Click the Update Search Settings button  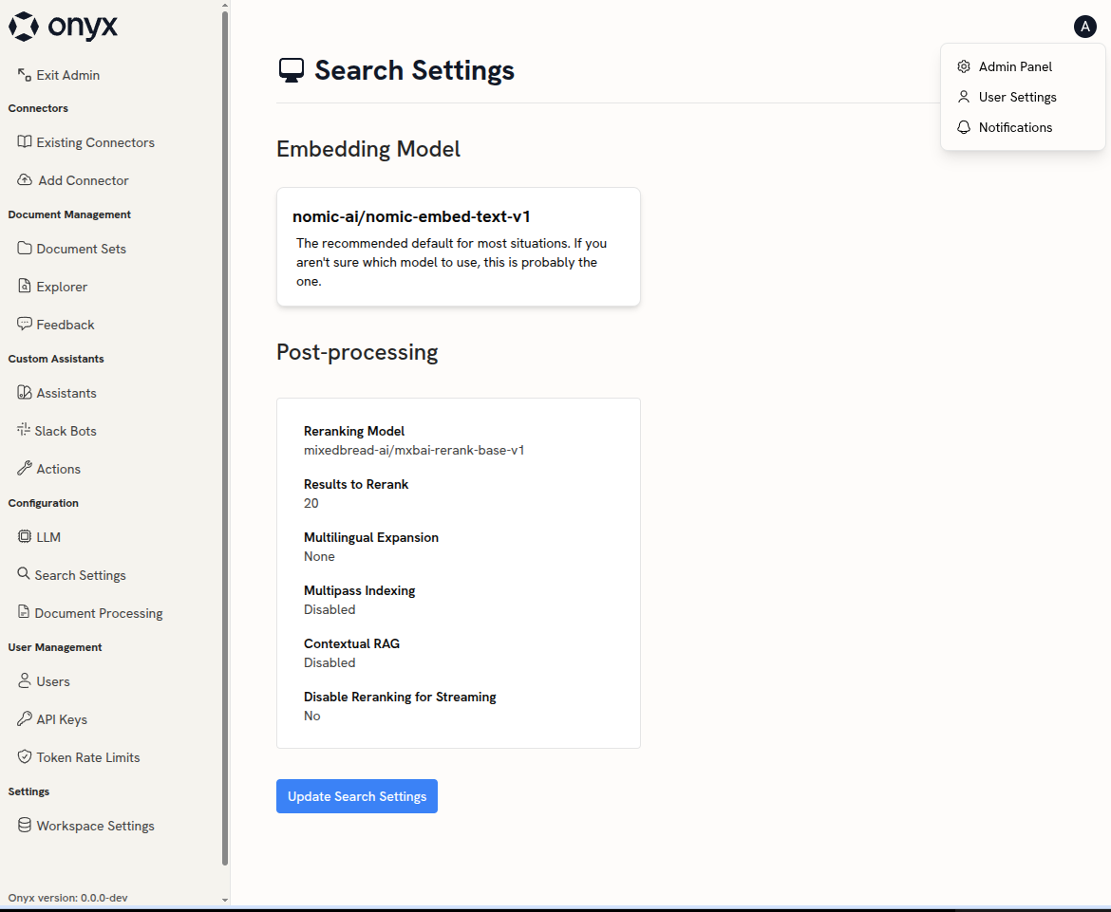point(357,796)
